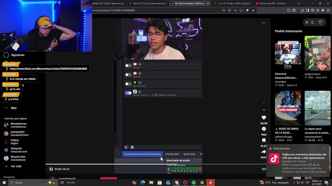This screenshot has height=186, width=332.
Task: Open the Windows Start menu
Action: (4, 183)
